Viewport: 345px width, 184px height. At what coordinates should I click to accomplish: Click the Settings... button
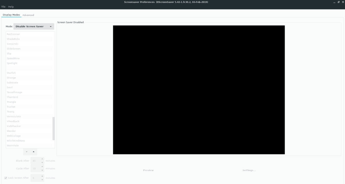[x=250, y=170]
